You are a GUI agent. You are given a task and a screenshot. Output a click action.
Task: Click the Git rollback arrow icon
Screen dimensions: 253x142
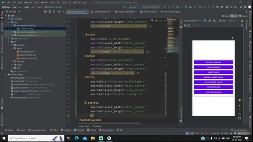click(222, 7)
